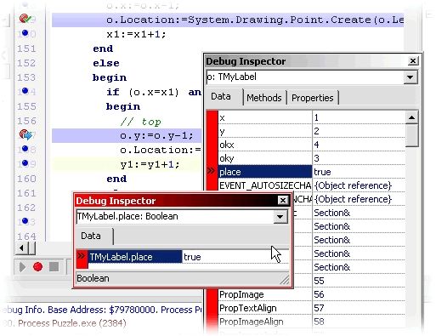Click the green Run play button
This screenshot has height=336, width=436.
tap(22, 267)
